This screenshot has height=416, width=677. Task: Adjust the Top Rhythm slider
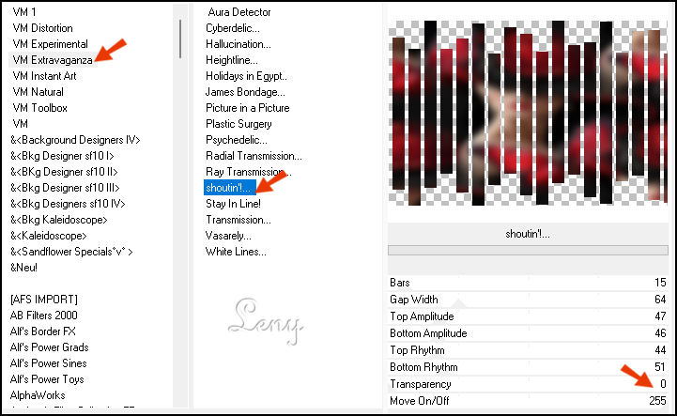click(x=528, y=350)
